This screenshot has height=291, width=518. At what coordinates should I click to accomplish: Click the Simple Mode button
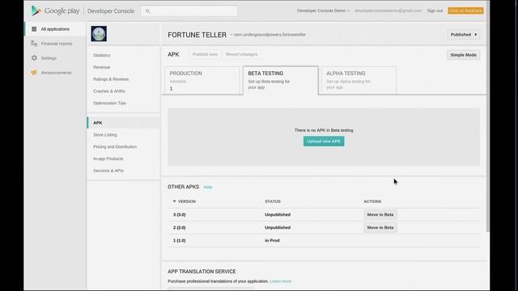463,55
